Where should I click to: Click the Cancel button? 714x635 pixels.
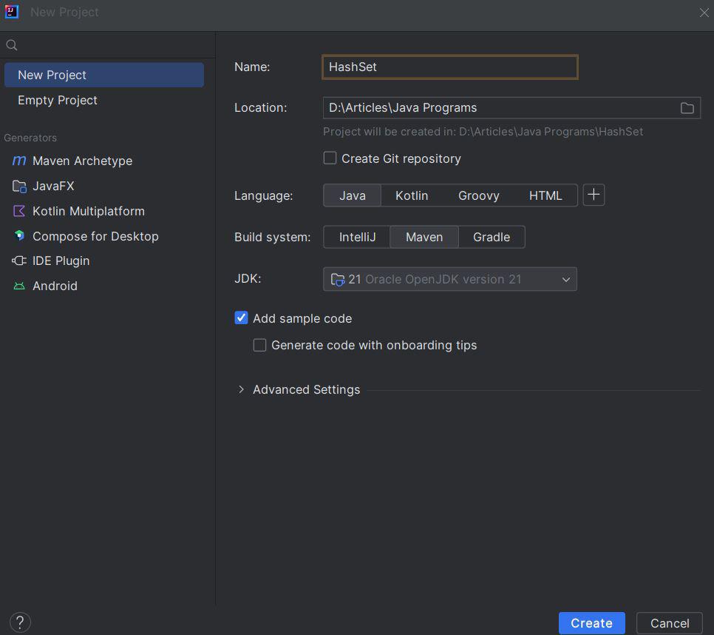669,623
